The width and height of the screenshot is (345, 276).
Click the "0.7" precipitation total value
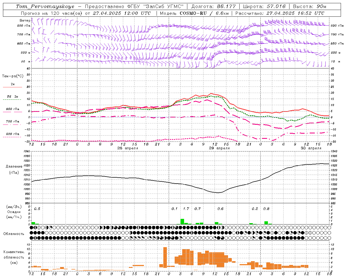(198, 209)
